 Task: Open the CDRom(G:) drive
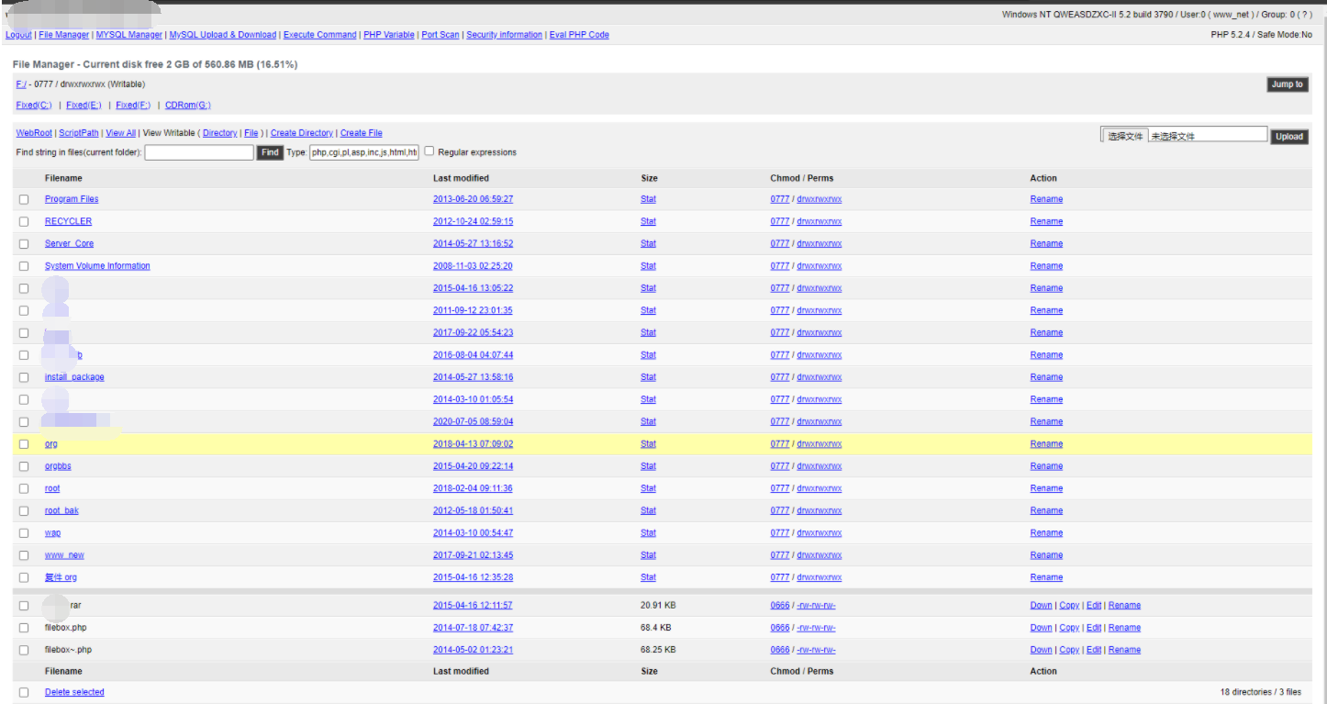(x=188, y=106)
